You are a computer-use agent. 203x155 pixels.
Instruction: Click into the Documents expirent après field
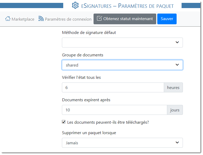coord(114,110)
